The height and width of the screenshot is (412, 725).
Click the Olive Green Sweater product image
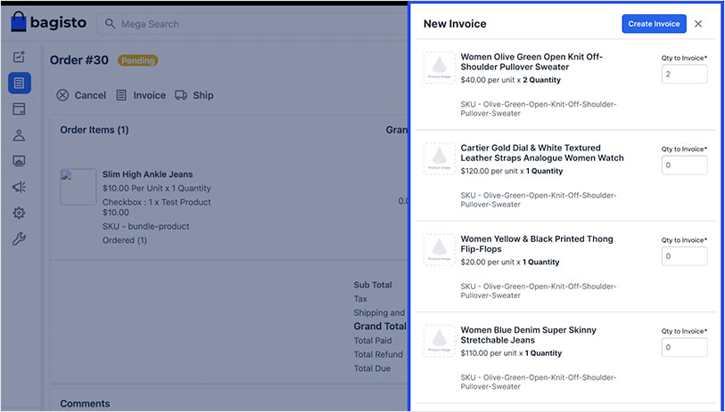(440, 68)
